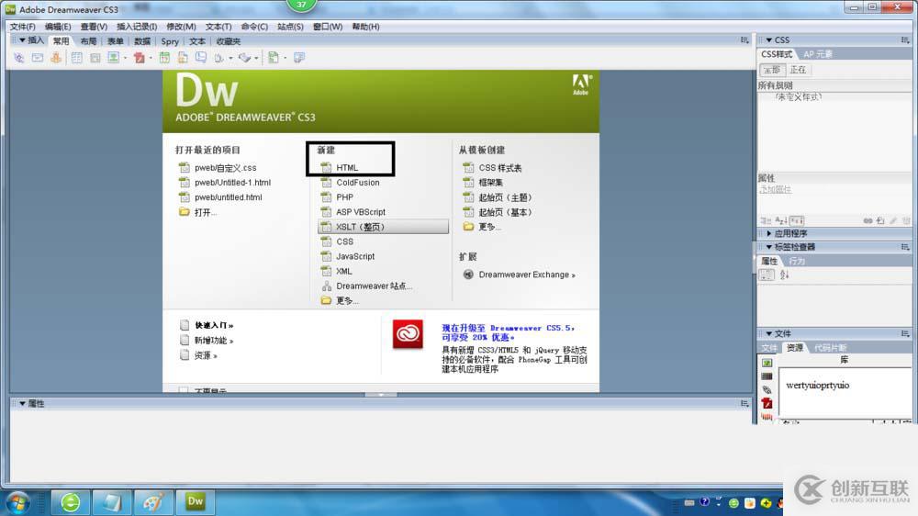This screenshot has height=516, width=918.
Task: Toggle 全部 mode in CSS panel
Action: pos(772,70)
